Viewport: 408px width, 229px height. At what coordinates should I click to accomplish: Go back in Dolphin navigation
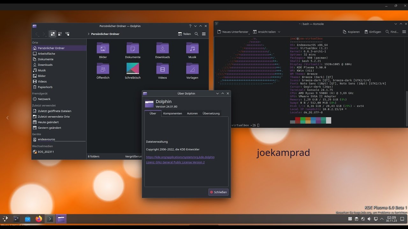pos(37,34)
